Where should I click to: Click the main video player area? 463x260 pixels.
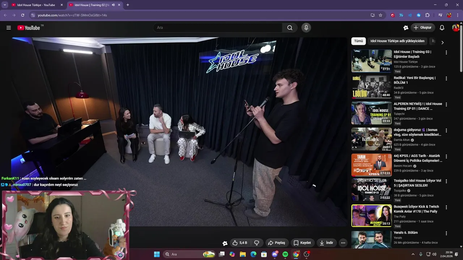tap(179, 132)
